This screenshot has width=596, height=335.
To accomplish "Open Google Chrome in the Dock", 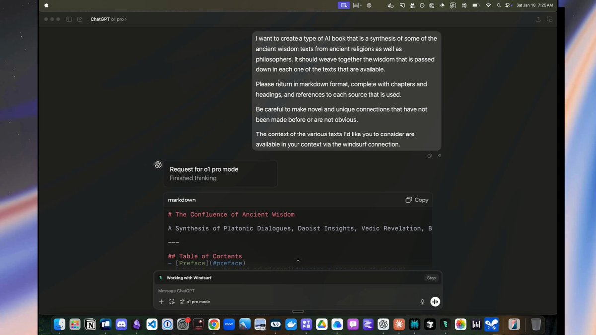I will coord(214,324).
